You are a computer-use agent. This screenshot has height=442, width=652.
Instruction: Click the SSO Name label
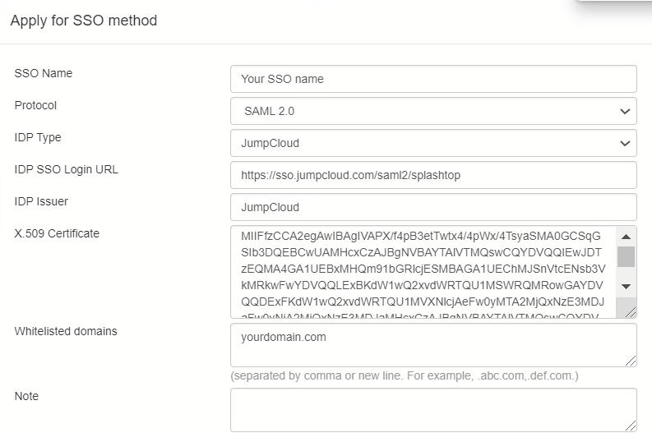click(x=44, y=73)
